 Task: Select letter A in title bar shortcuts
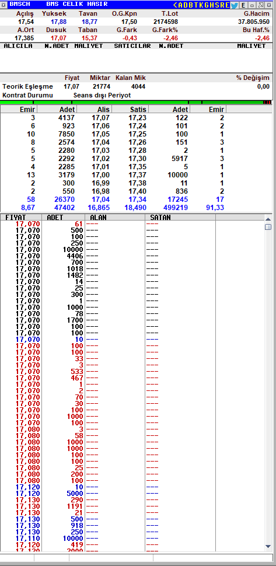click(x=180, y=5)
